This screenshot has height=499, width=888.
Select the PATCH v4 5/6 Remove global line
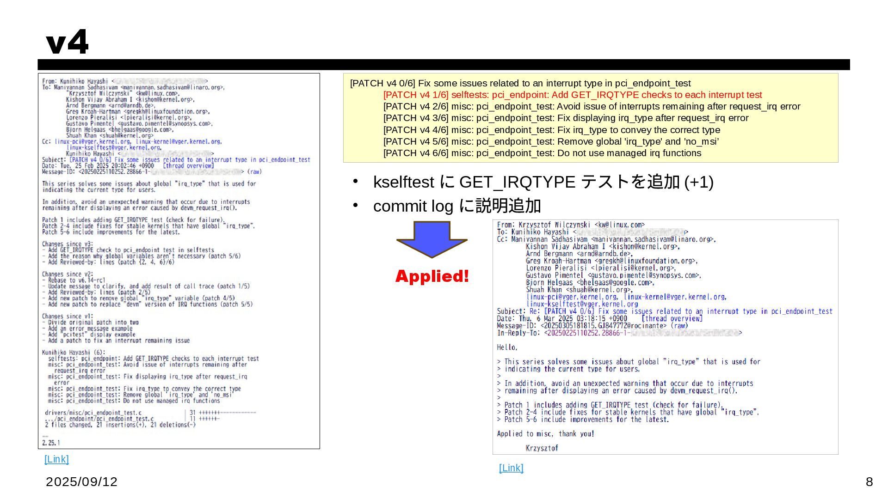coord(550,141)
